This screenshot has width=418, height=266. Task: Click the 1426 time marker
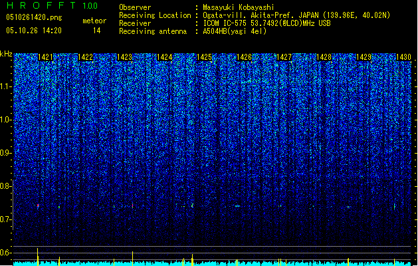(244, 57)
